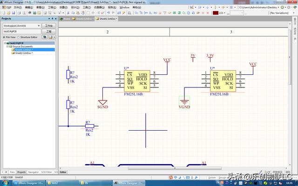Click the selection rectangle tool icon
This screenshot has height=186, width=298.
point(88,13)
